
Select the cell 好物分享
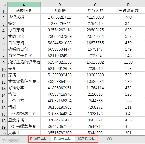click(24, 88)
